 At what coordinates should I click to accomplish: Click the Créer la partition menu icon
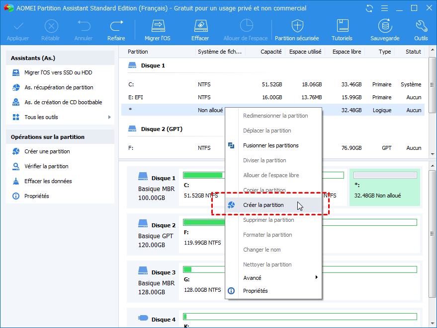231,205
